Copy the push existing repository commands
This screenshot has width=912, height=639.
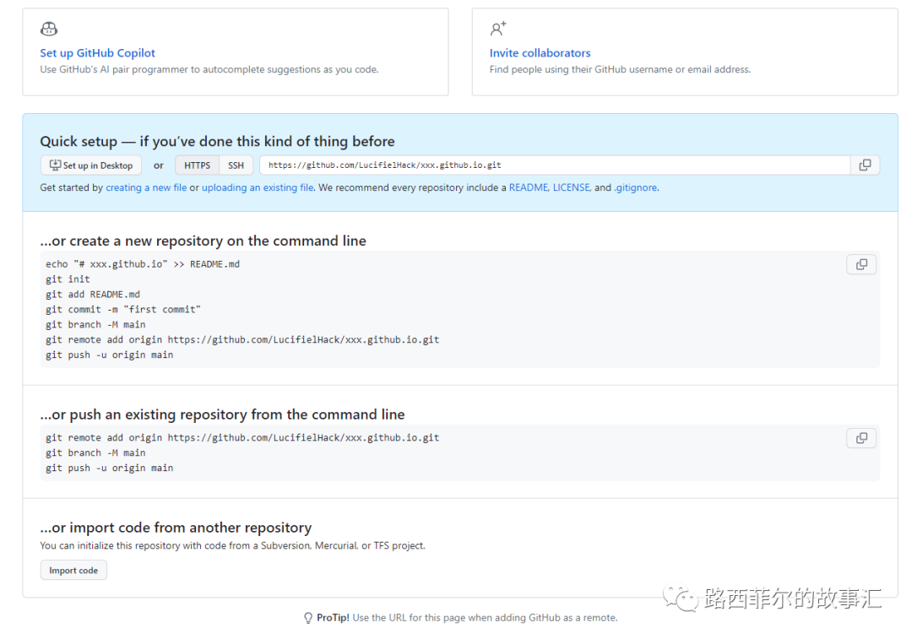tap(861, 438)
